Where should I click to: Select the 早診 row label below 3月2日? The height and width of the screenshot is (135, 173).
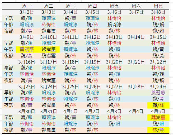pos(8,18)
